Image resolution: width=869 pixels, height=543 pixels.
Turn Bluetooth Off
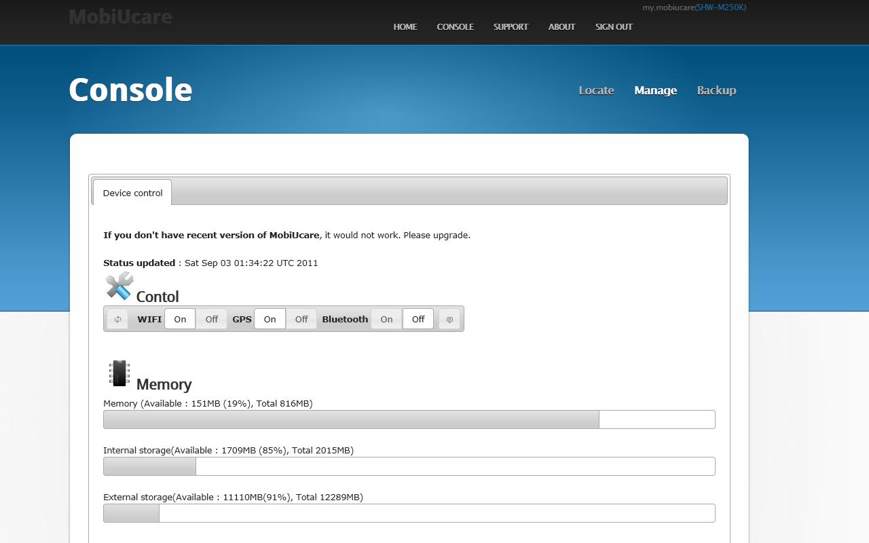pos(418,319)
